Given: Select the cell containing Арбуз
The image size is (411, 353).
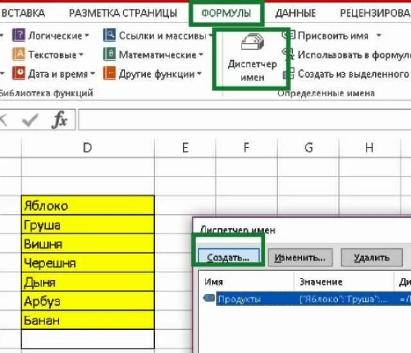Looking at the screenshot, I should click(87, 301).
